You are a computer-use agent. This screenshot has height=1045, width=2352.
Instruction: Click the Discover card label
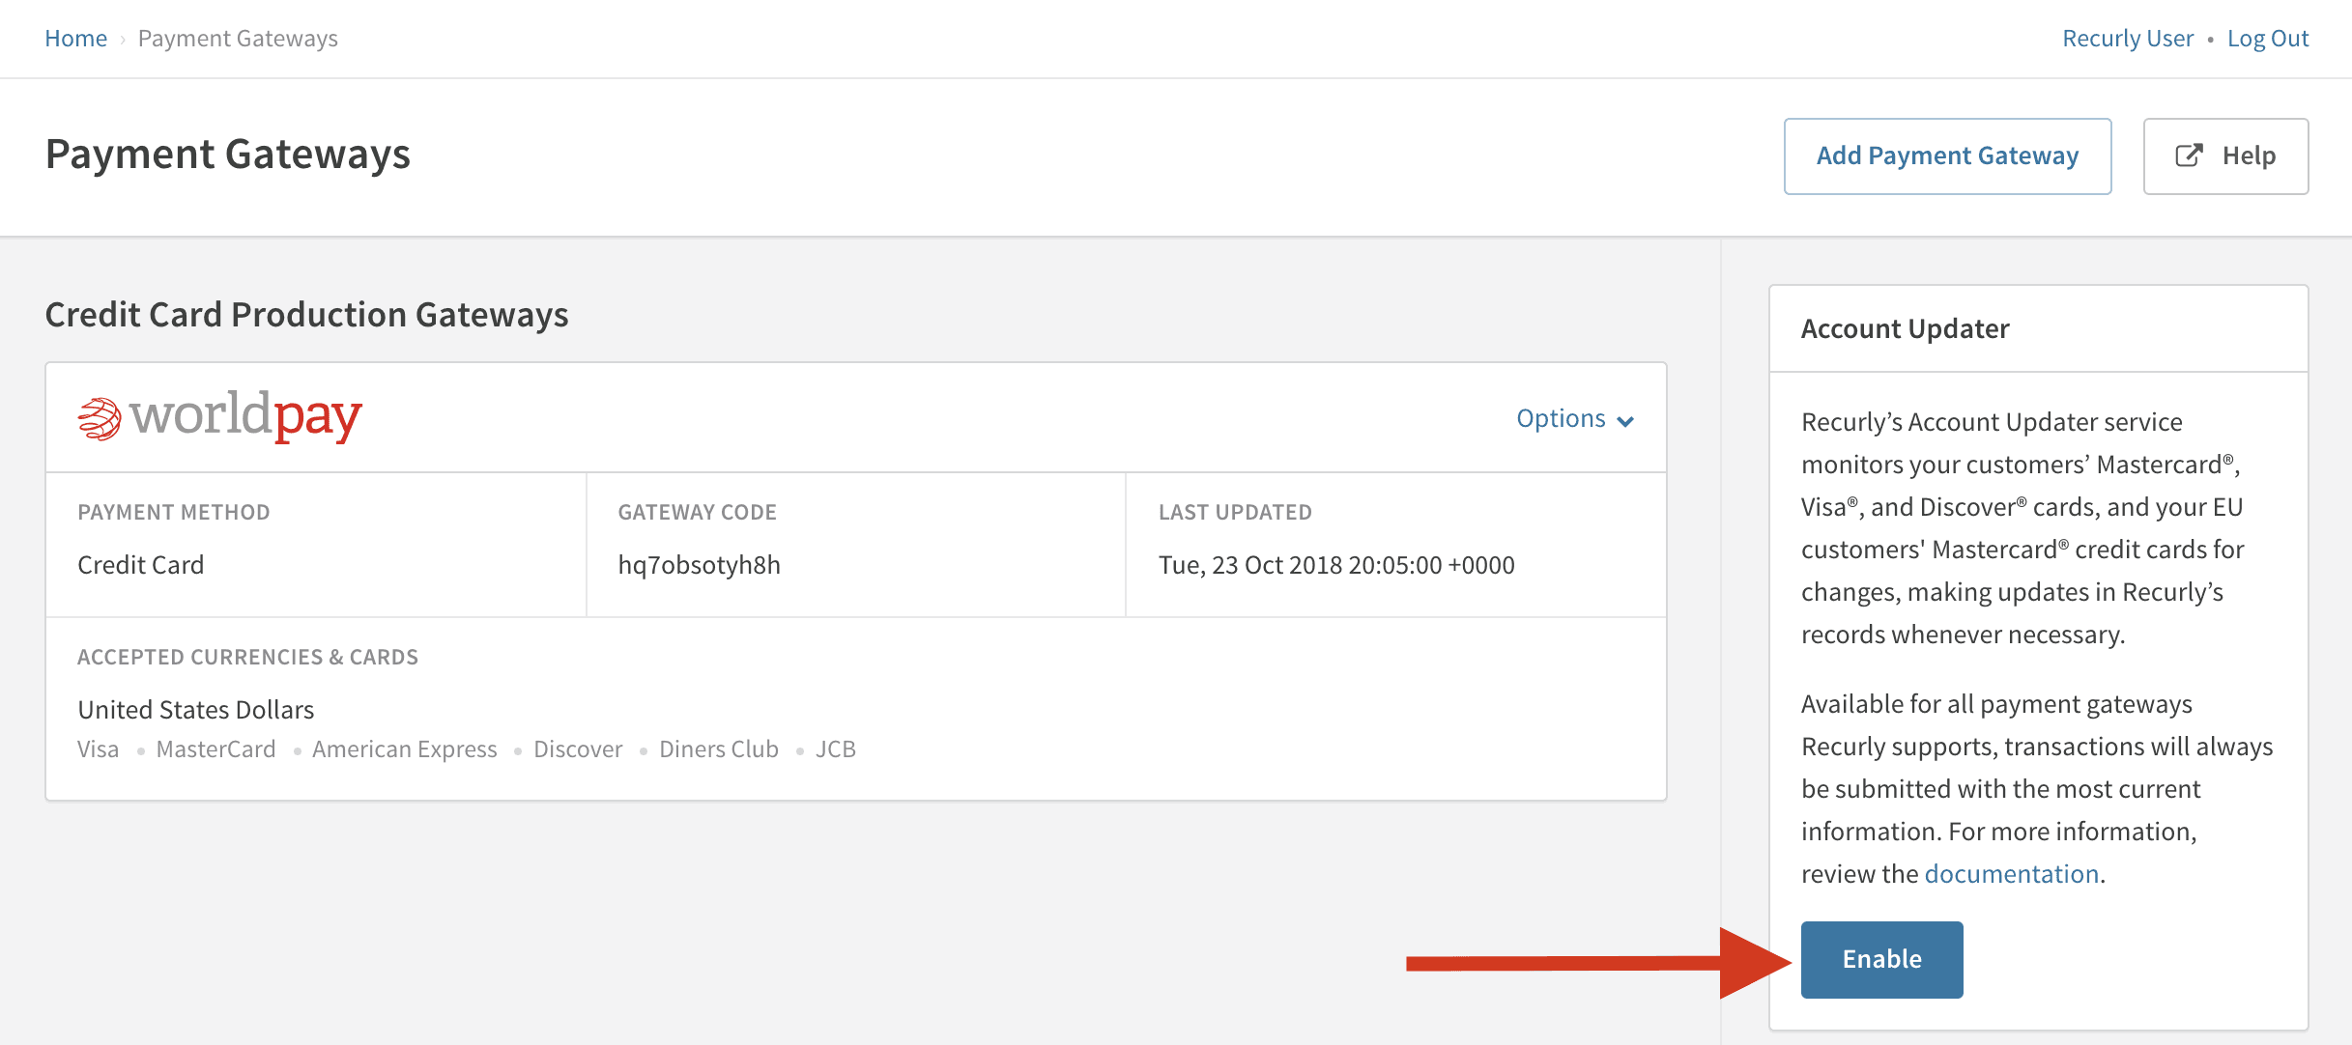point(578,748)
